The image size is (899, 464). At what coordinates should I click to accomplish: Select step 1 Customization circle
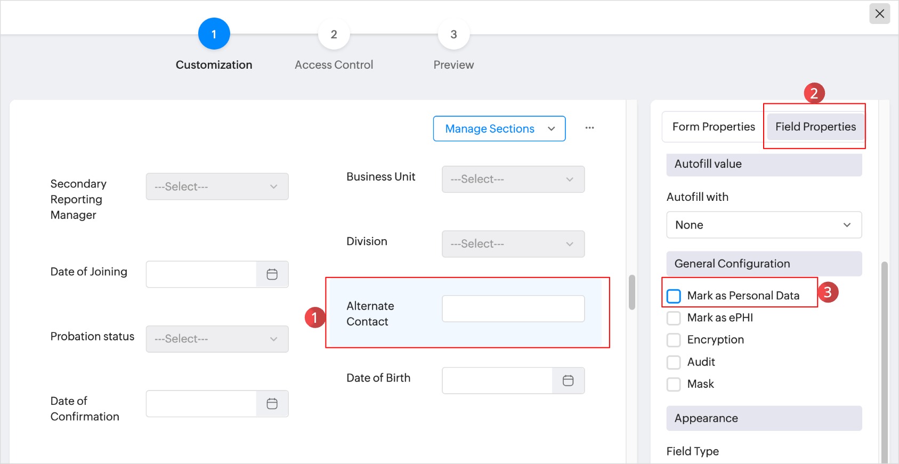point(214,34)
